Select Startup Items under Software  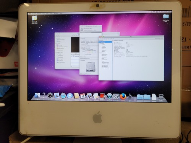pyautogui.click(x=105, y=65)
